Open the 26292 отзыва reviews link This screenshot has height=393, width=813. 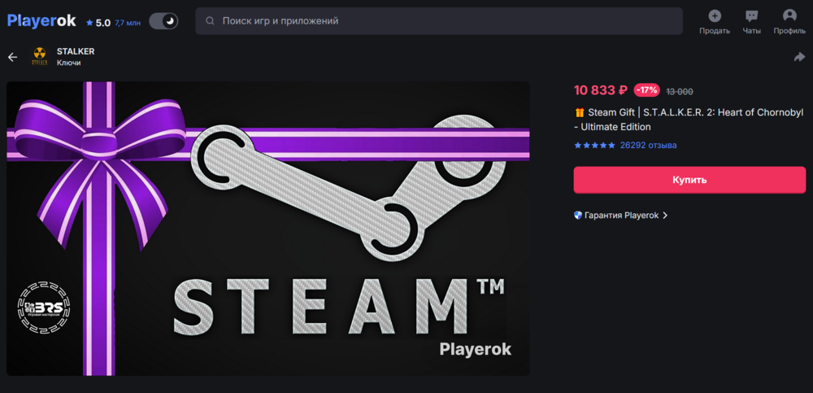[648, 146]
